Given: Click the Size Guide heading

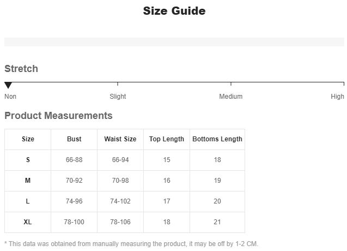Looking at the screenshot, I should (174, 11).
